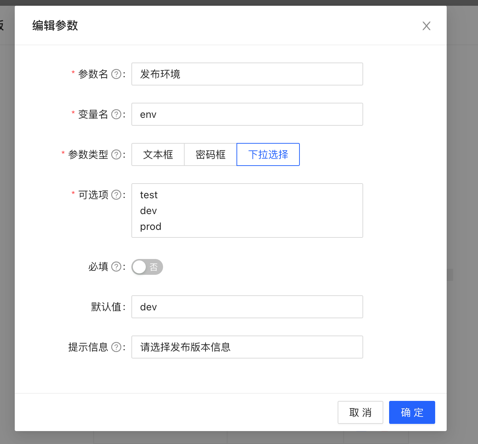The width and height of the screenshot is (478, 444).
Task: Select the 文本框 parameter type
Action: tap(158, 154)
